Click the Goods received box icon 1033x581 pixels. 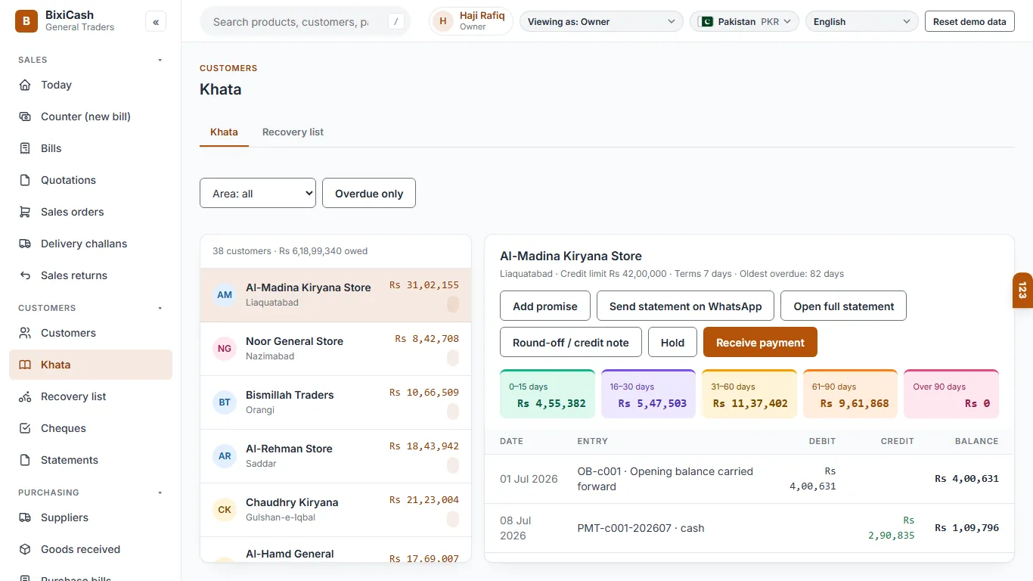25,549
